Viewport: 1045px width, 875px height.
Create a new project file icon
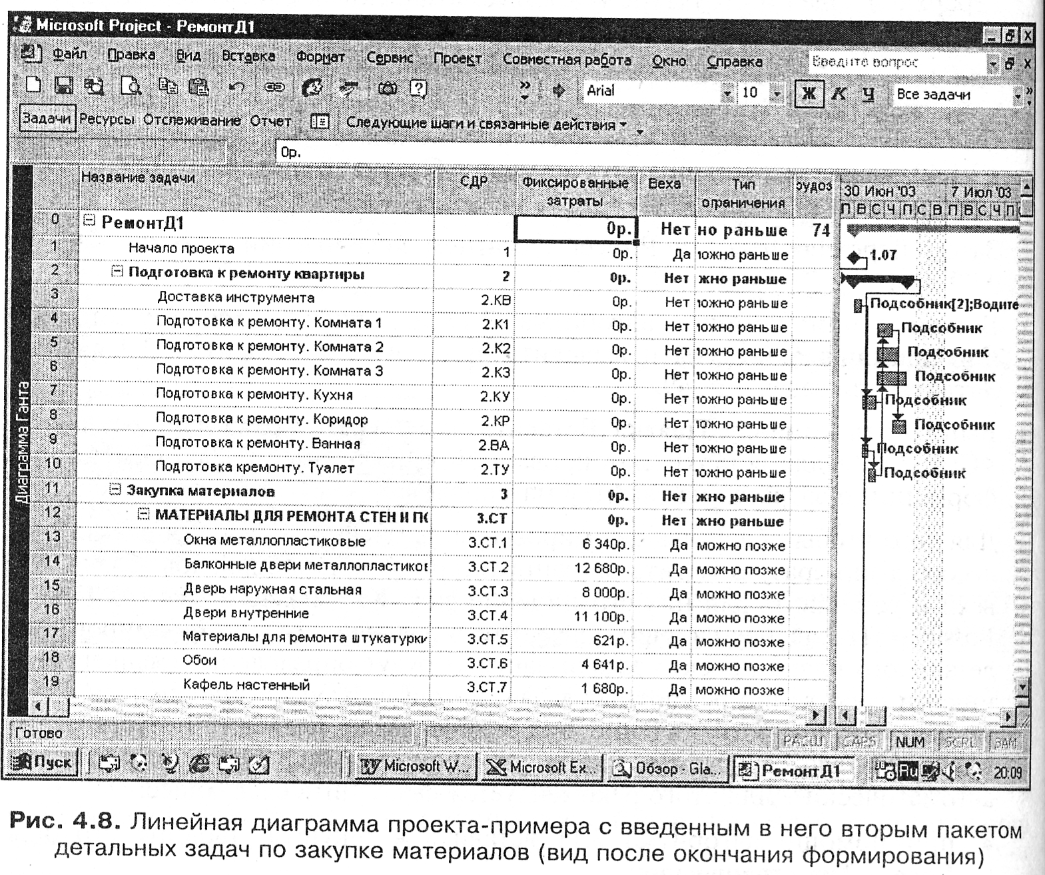33,86
